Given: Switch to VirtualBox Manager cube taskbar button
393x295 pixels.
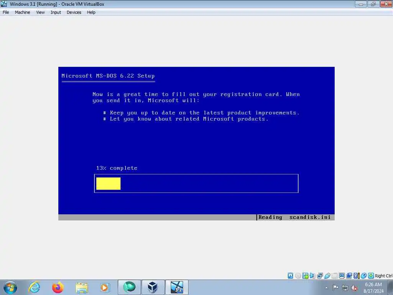Looking at the screenshot, I should 153,287.
